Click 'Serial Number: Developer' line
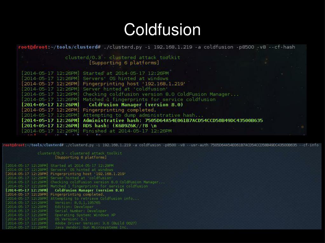 click(x=81, y=211)
